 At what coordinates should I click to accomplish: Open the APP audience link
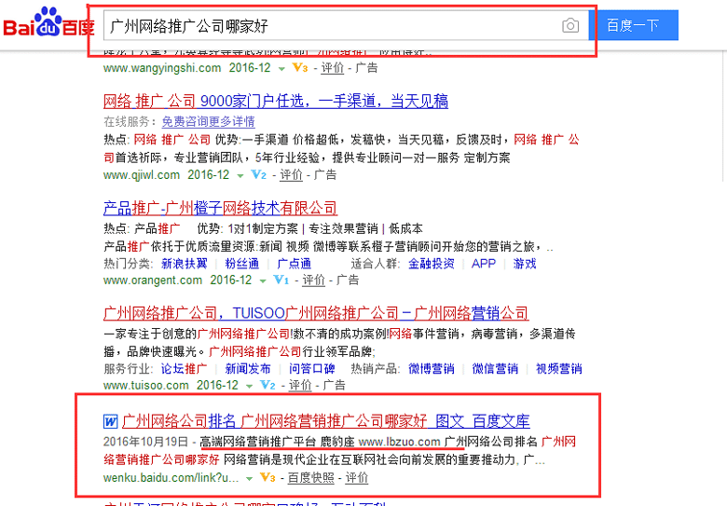click(484, 264)
